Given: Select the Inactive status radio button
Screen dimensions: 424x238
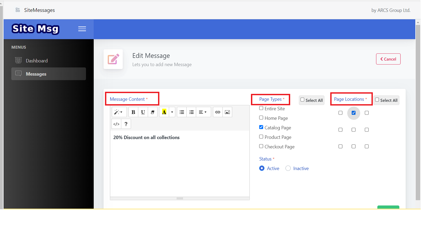Looking at the screenshot, I should [288, 168].
